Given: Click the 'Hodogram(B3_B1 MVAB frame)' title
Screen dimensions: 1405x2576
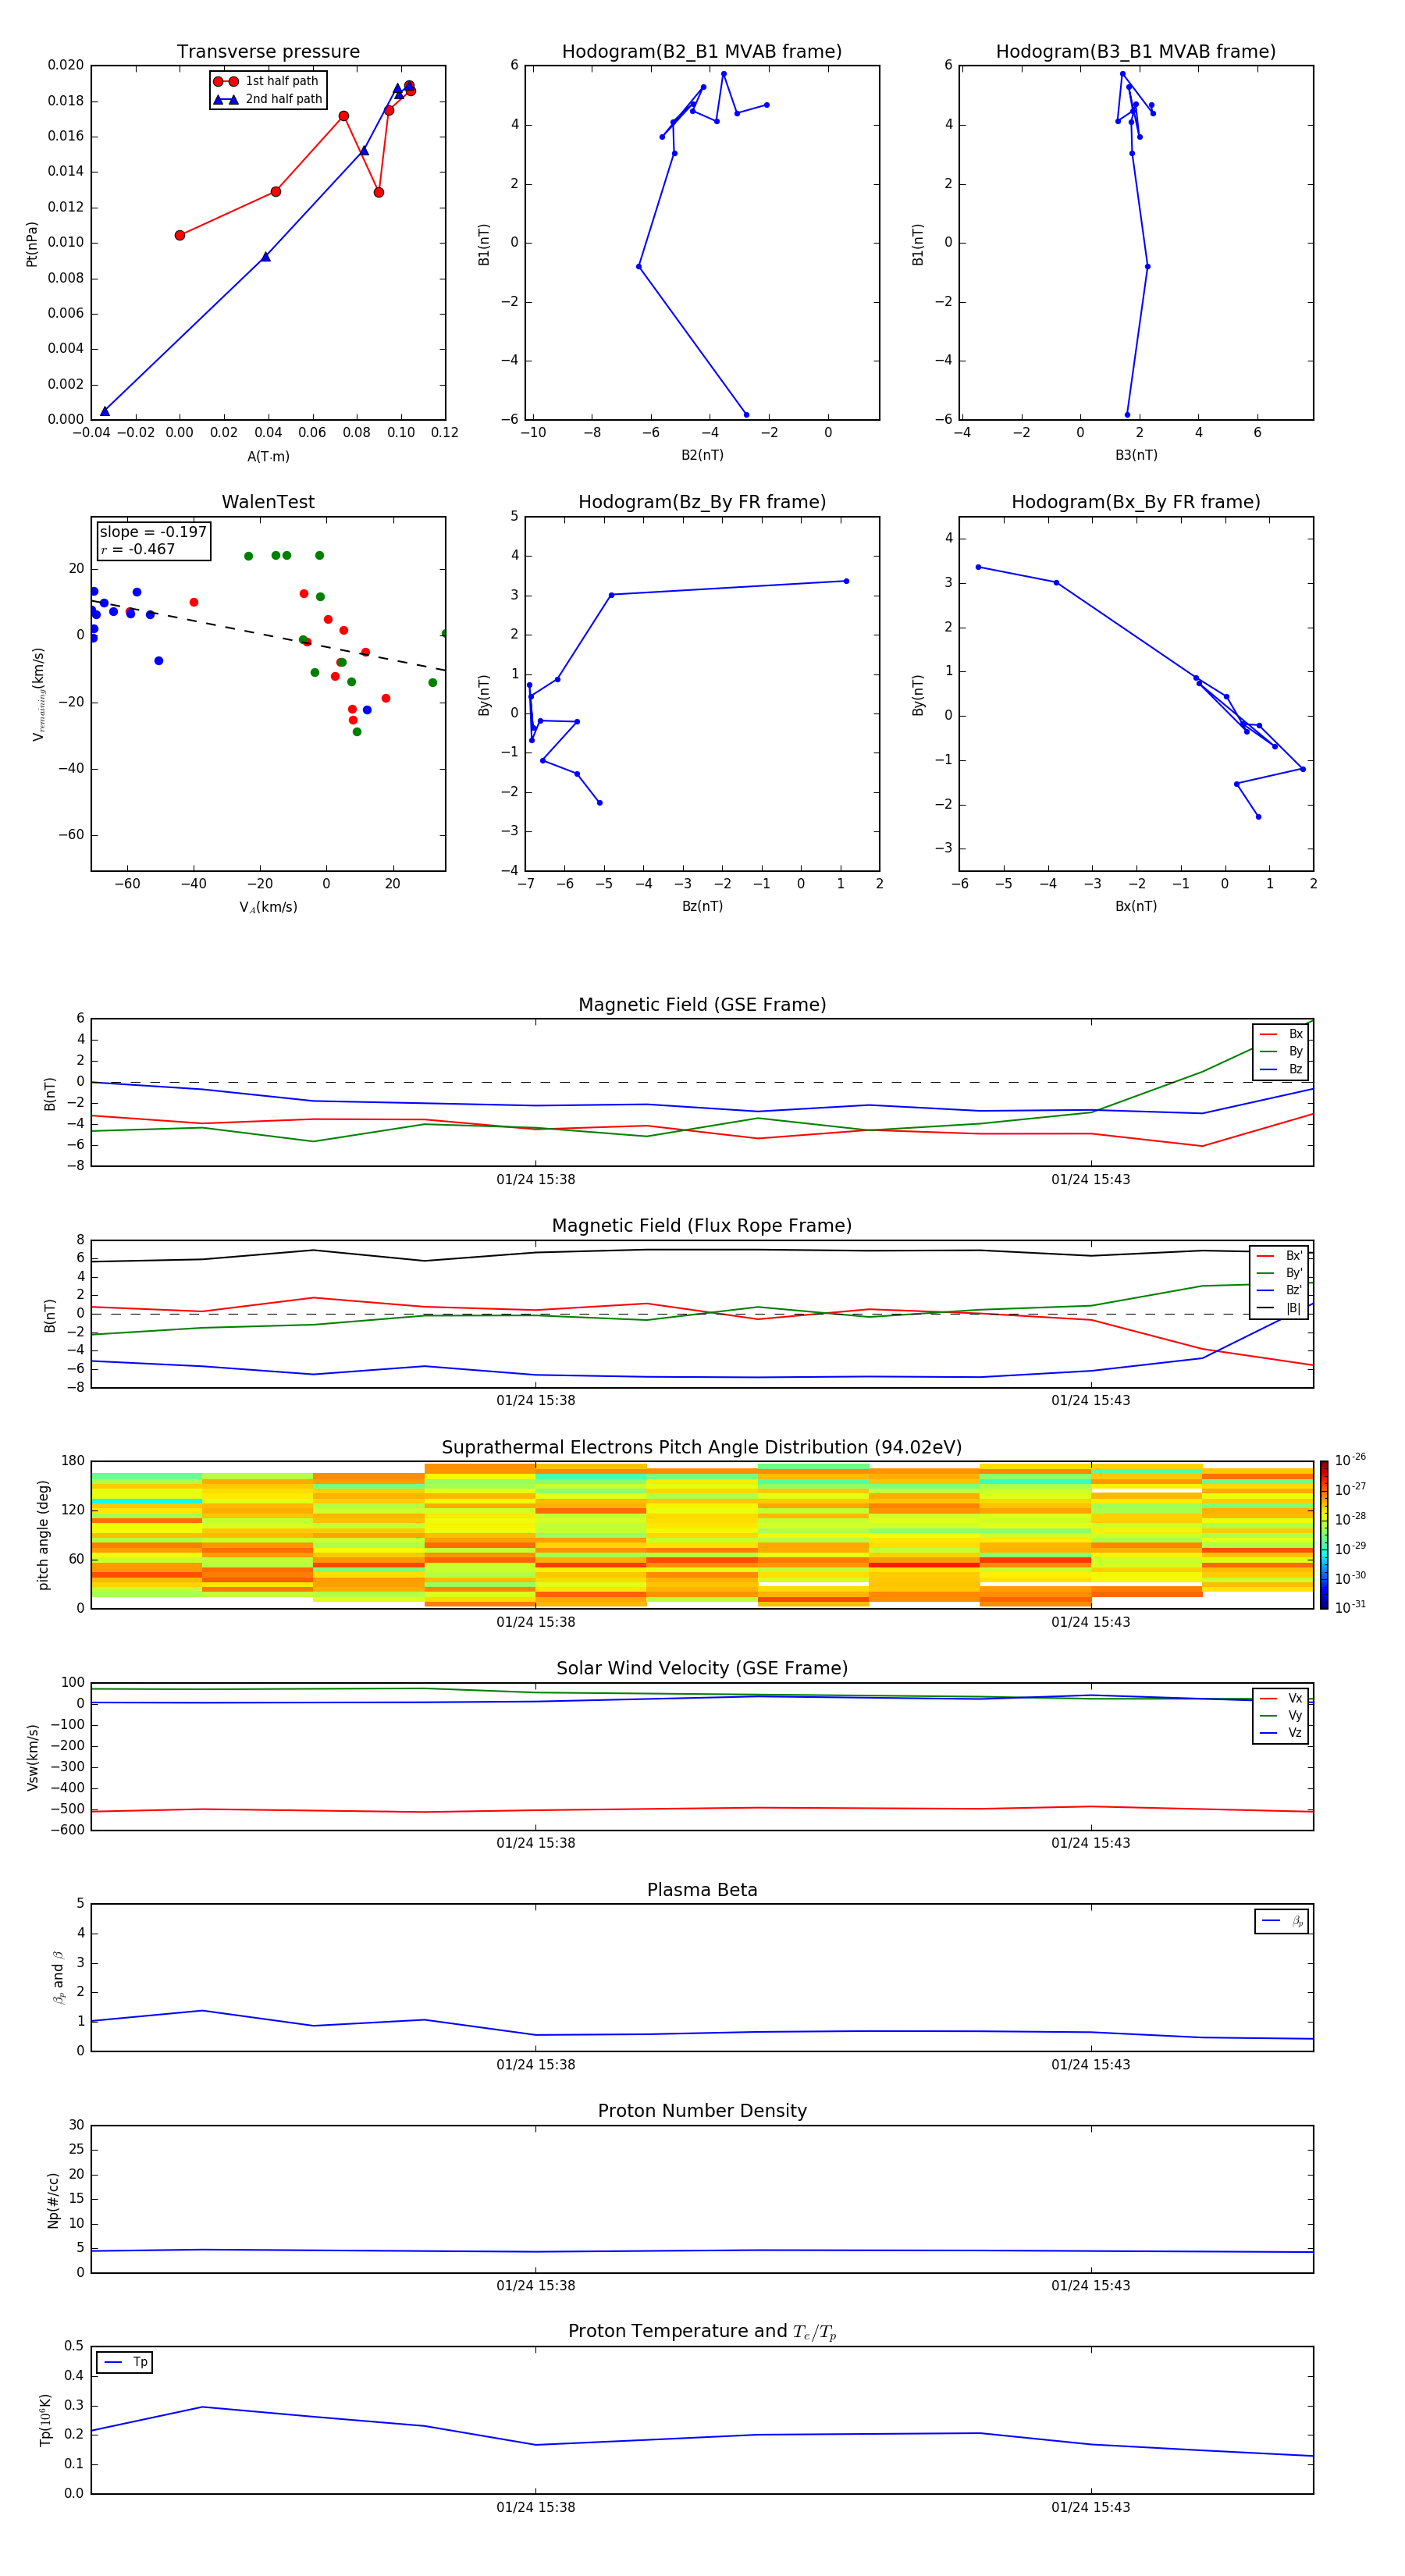Looking at the screenshot, I should [x=1136, y=52].
